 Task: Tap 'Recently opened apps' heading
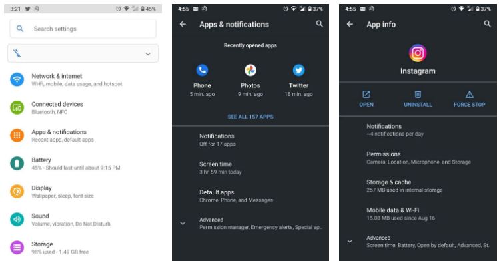(x=250, y=45)
